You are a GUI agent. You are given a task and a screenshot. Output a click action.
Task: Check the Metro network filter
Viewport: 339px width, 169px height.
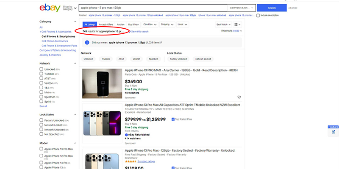41,92
